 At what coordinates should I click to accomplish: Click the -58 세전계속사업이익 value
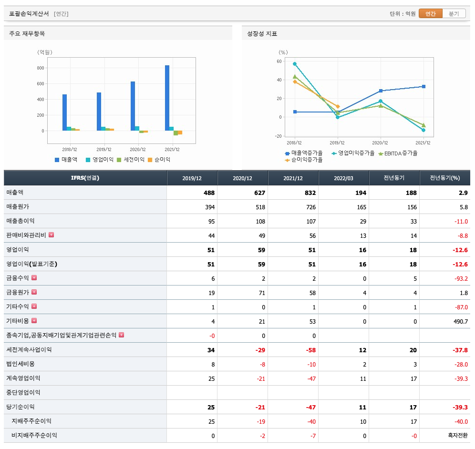(311, 350)
